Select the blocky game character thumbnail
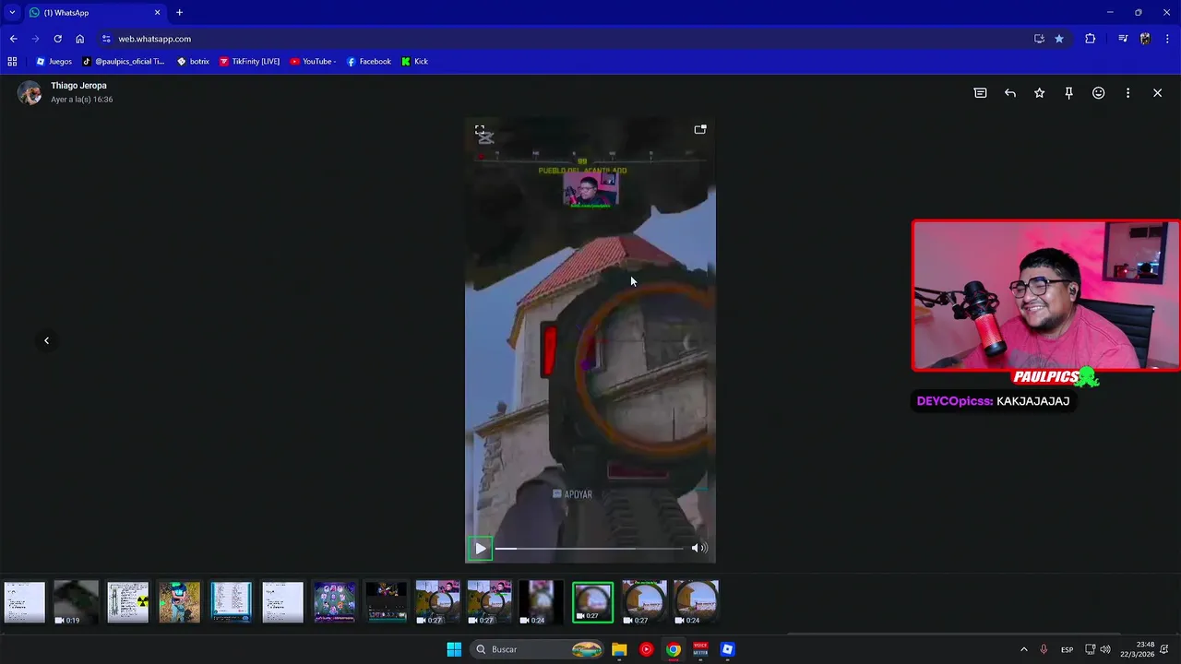 179,602
